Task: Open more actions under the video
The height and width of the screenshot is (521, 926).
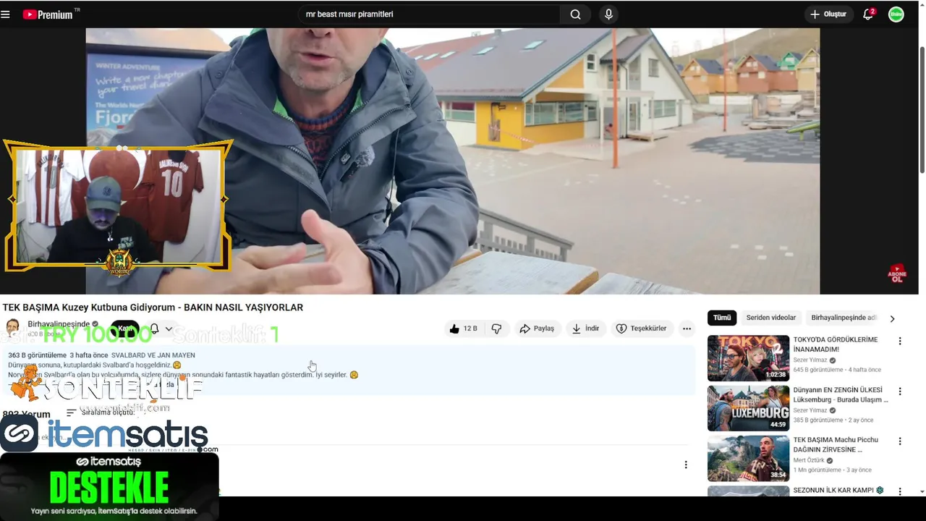Action: (x=687, y=329)
